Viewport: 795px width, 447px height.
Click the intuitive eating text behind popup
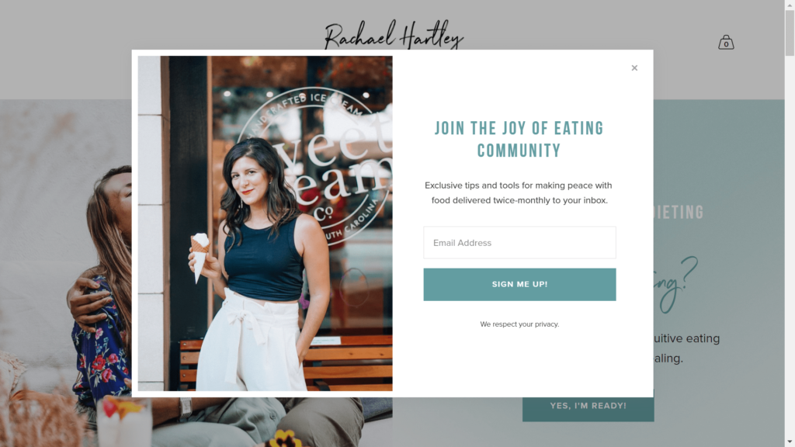[x=686, y=338]
